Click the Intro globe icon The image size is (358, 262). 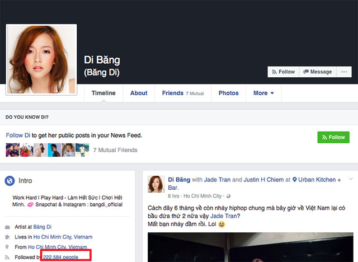(x=9, y=181)
